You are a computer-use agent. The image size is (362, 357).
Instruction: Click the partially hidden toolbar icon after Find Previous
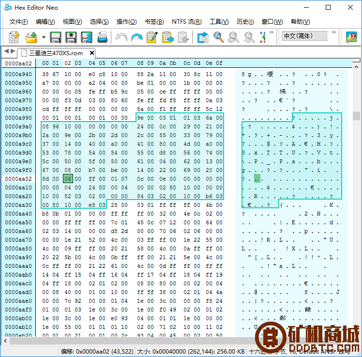[x=262, y=37]
